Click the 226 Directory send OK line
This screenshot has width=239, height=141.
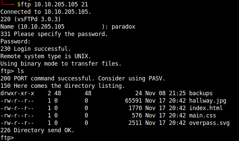tap(37, 130)
